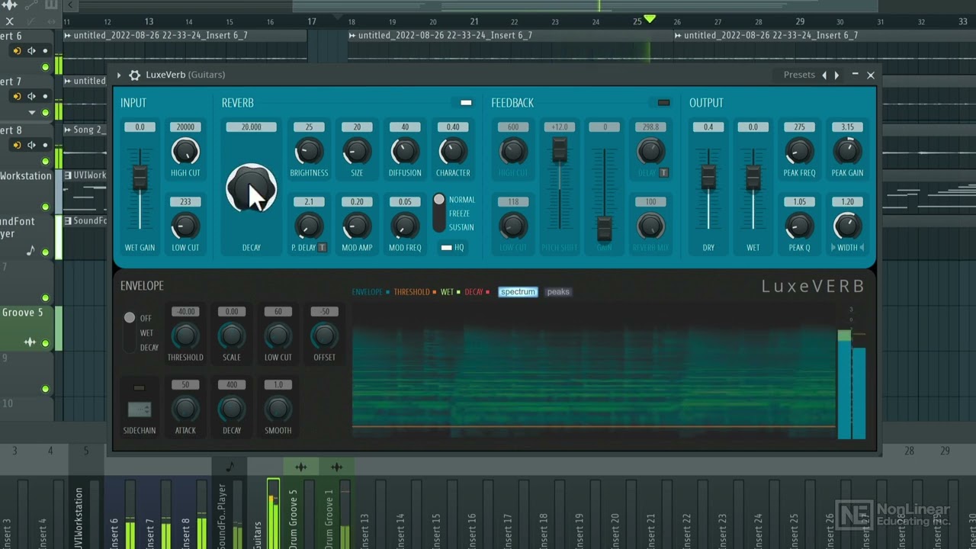976x549 pixels.
Task: Click the WIDTH knob
Action: pyautogui.click(x=847, y=226)
